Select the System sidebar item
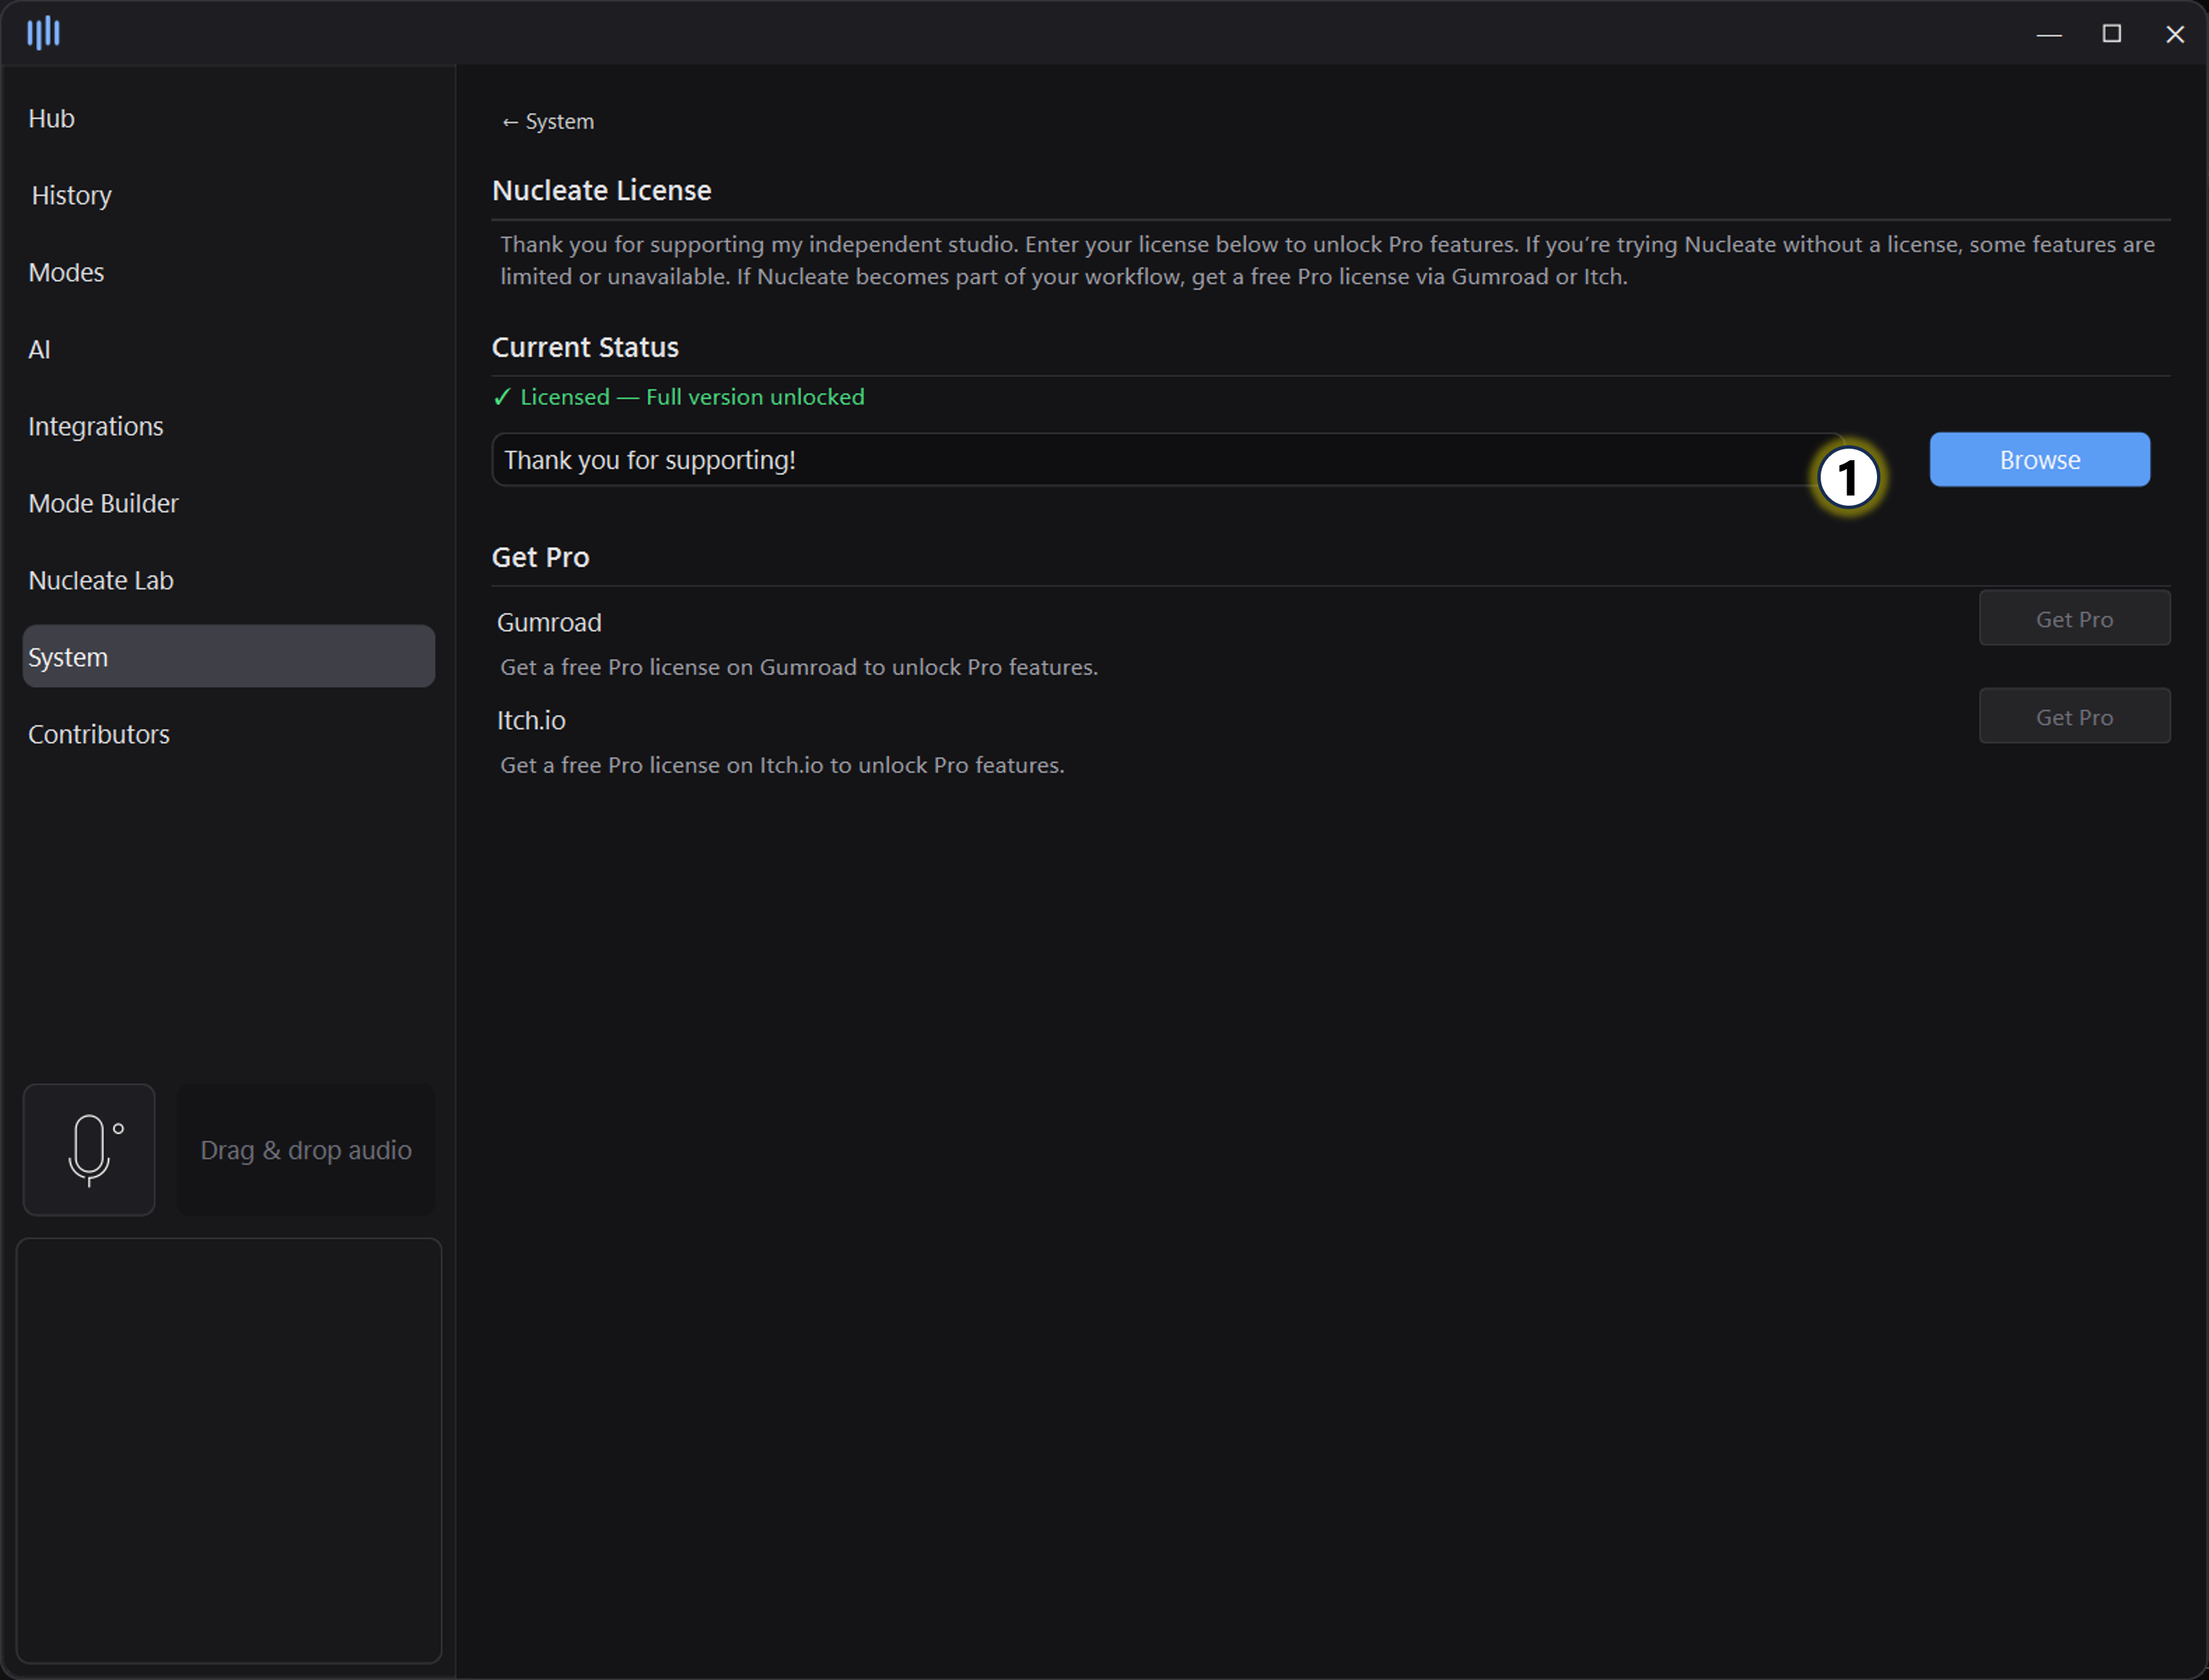The height and width of the screenshot is (1680, 2209). coord(229,657)
